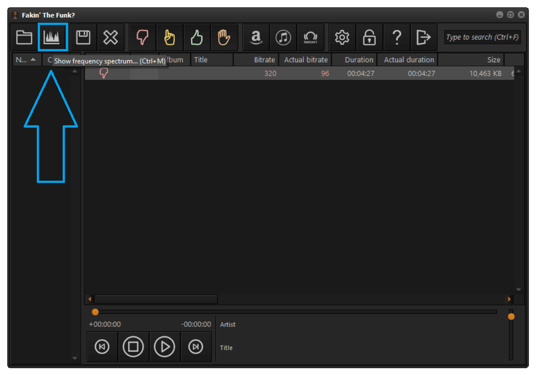The image size is (538, 375).
Task: Click the save floppy disk icon
Action: pyautogui.click(x=83, y=37)
